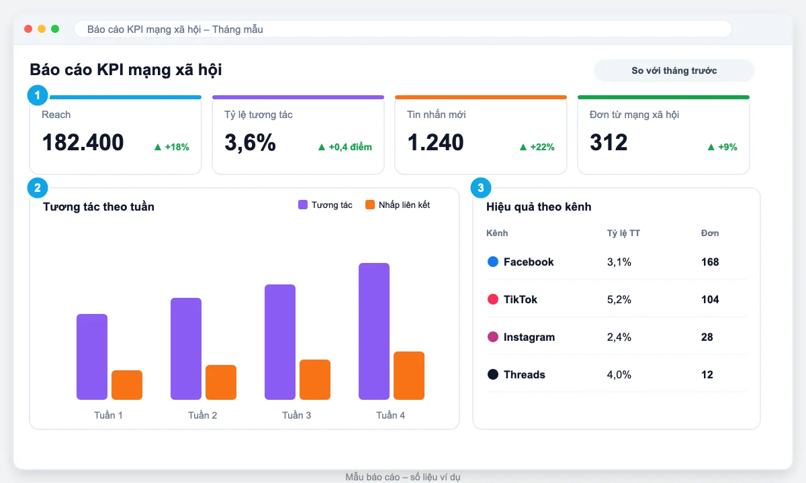
Task: Sort by the Đơn column header
Action: point(710,233)
